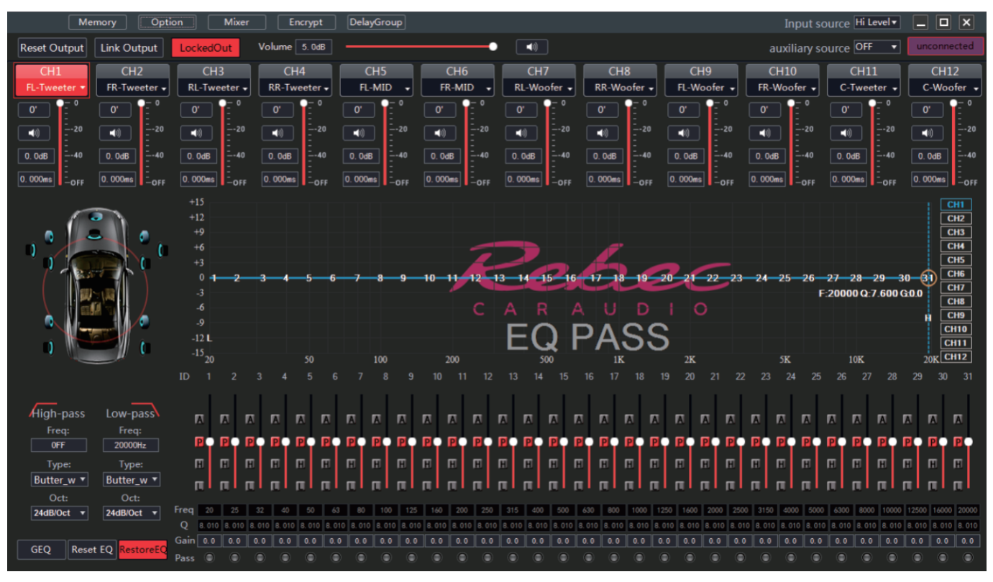This screenshot has height=582, width=993.
Task: Expand the High-pass Type Butter_w dropdown
Action: click(59, 479)
